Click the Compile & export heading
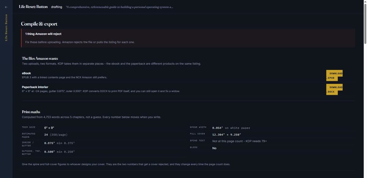Viewport: 367px width, 178px height. tap(39, 24)
